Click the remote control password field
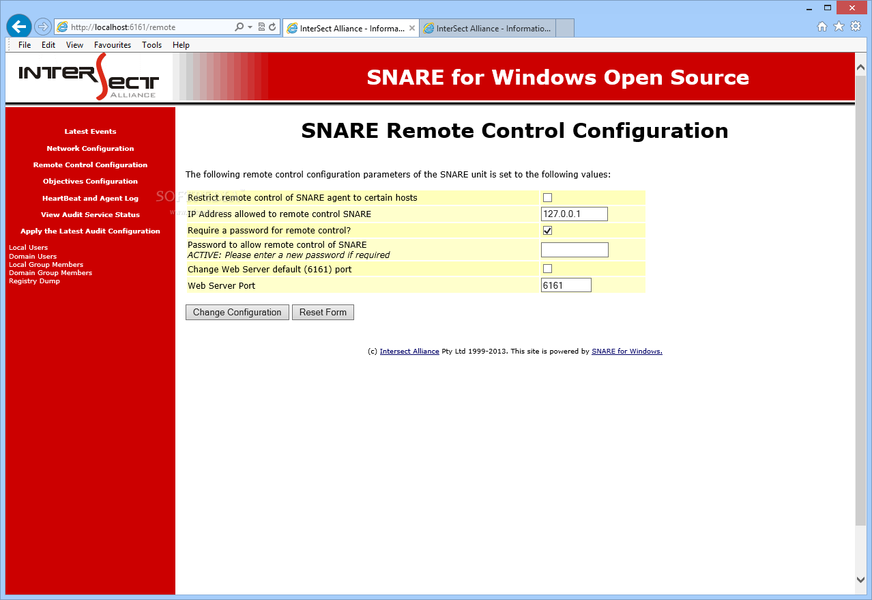Screen dimensions: 872x600 (575, 250)
